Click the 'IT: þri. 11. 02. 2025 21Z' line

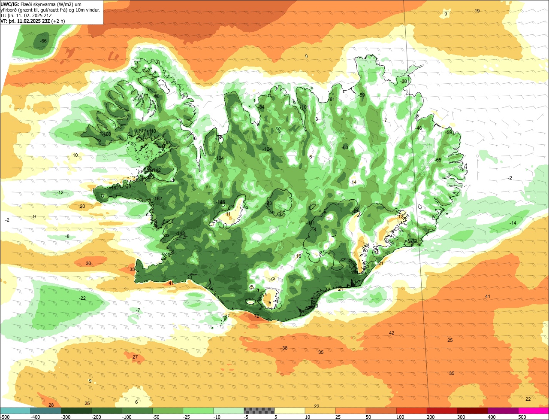tap(27, 15)
